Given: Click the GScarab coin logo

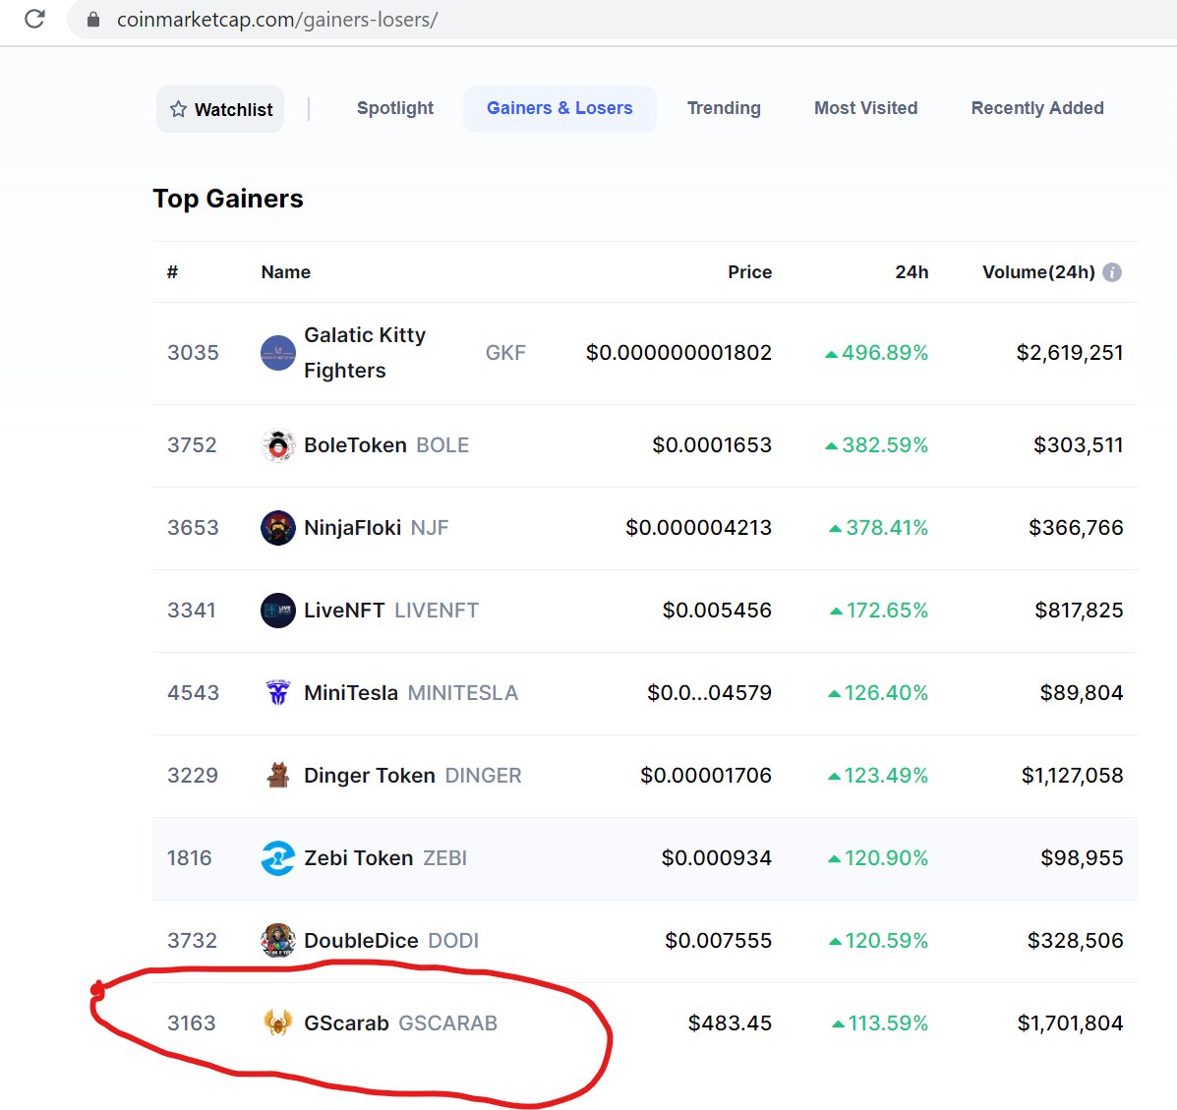Looking at the screenshot, I should (x=277, y=1022).
